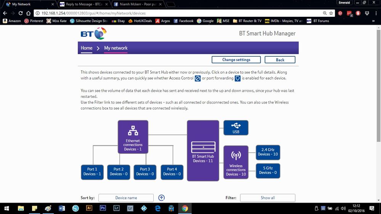View the 5 GHz devices tile
The height and width of the screenshot is (214, 381).
click(x=268, y=171)
